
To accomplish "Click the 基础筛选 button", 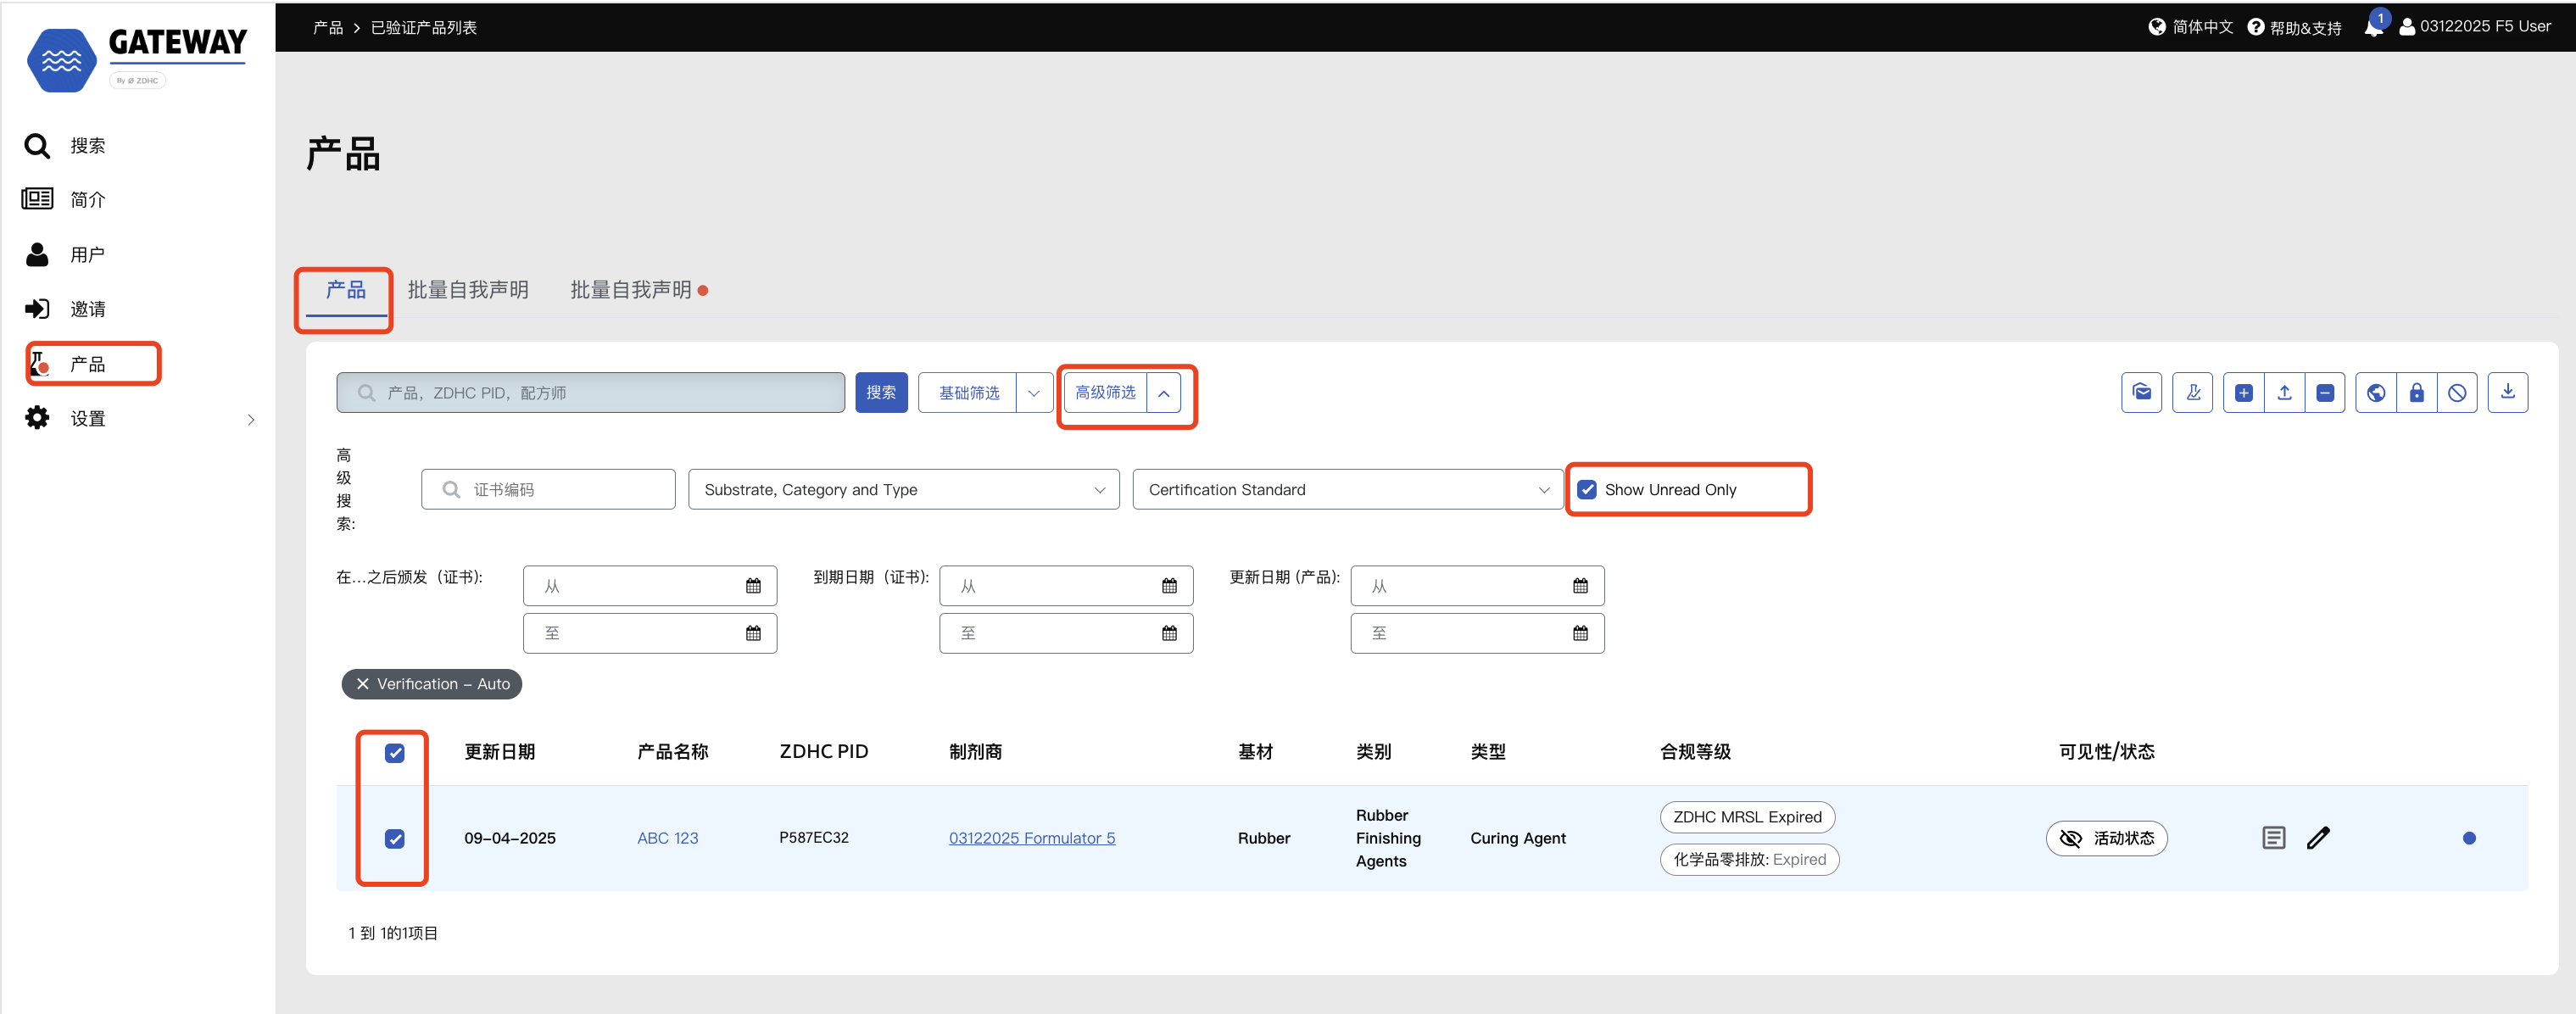I will (968, 393).
